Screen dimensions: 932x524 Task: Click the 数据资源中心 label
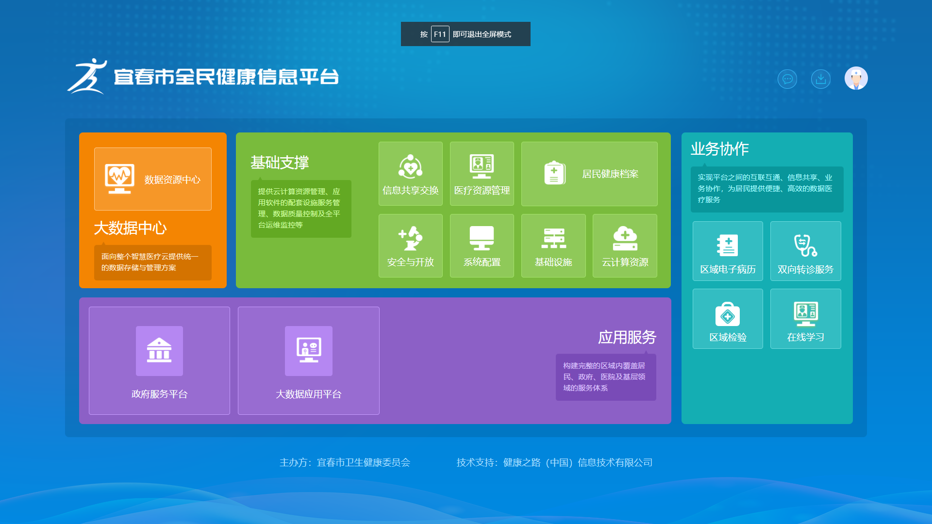tap(172, 180)
